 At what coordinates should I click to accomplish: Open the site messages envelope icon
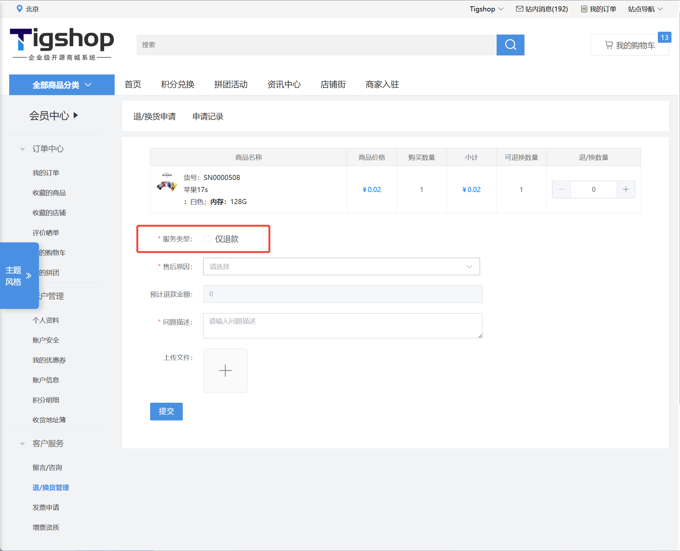(519, 9)
